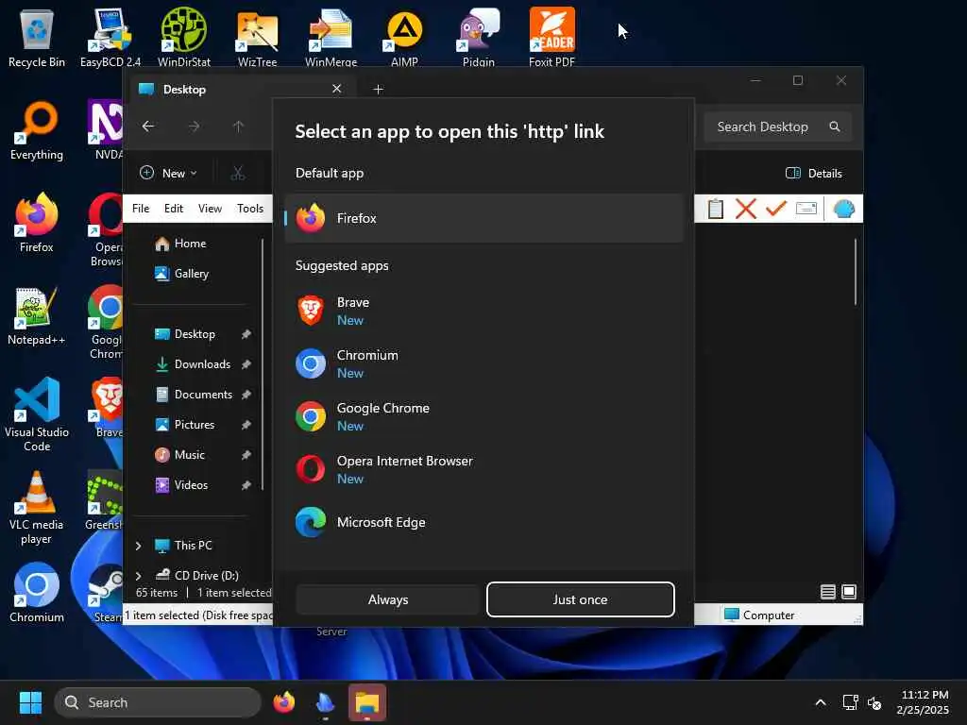This screenshot has height=725, width=967.
Task: Click the Just once button
Action: click(x=581, y=599)
